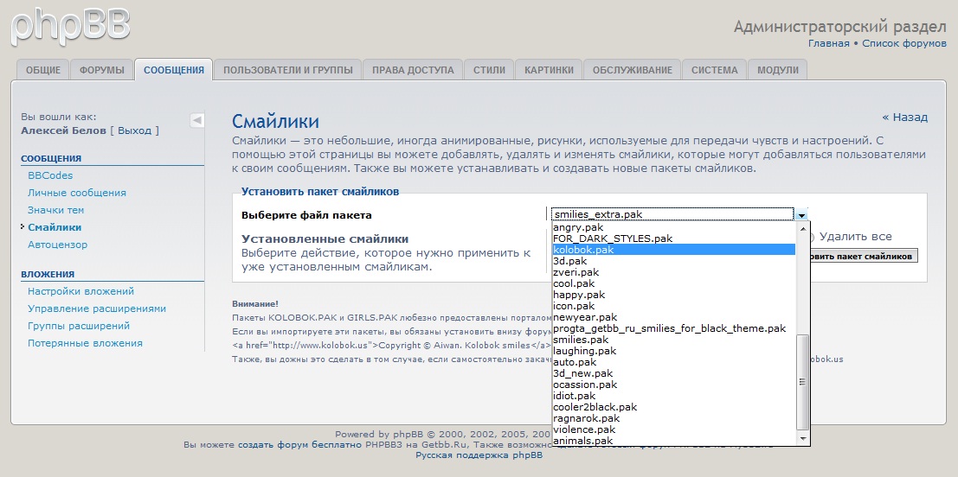
Task: Open Смайлики in the sidebar
Action: pyautogui.click(x=55, y=227)
